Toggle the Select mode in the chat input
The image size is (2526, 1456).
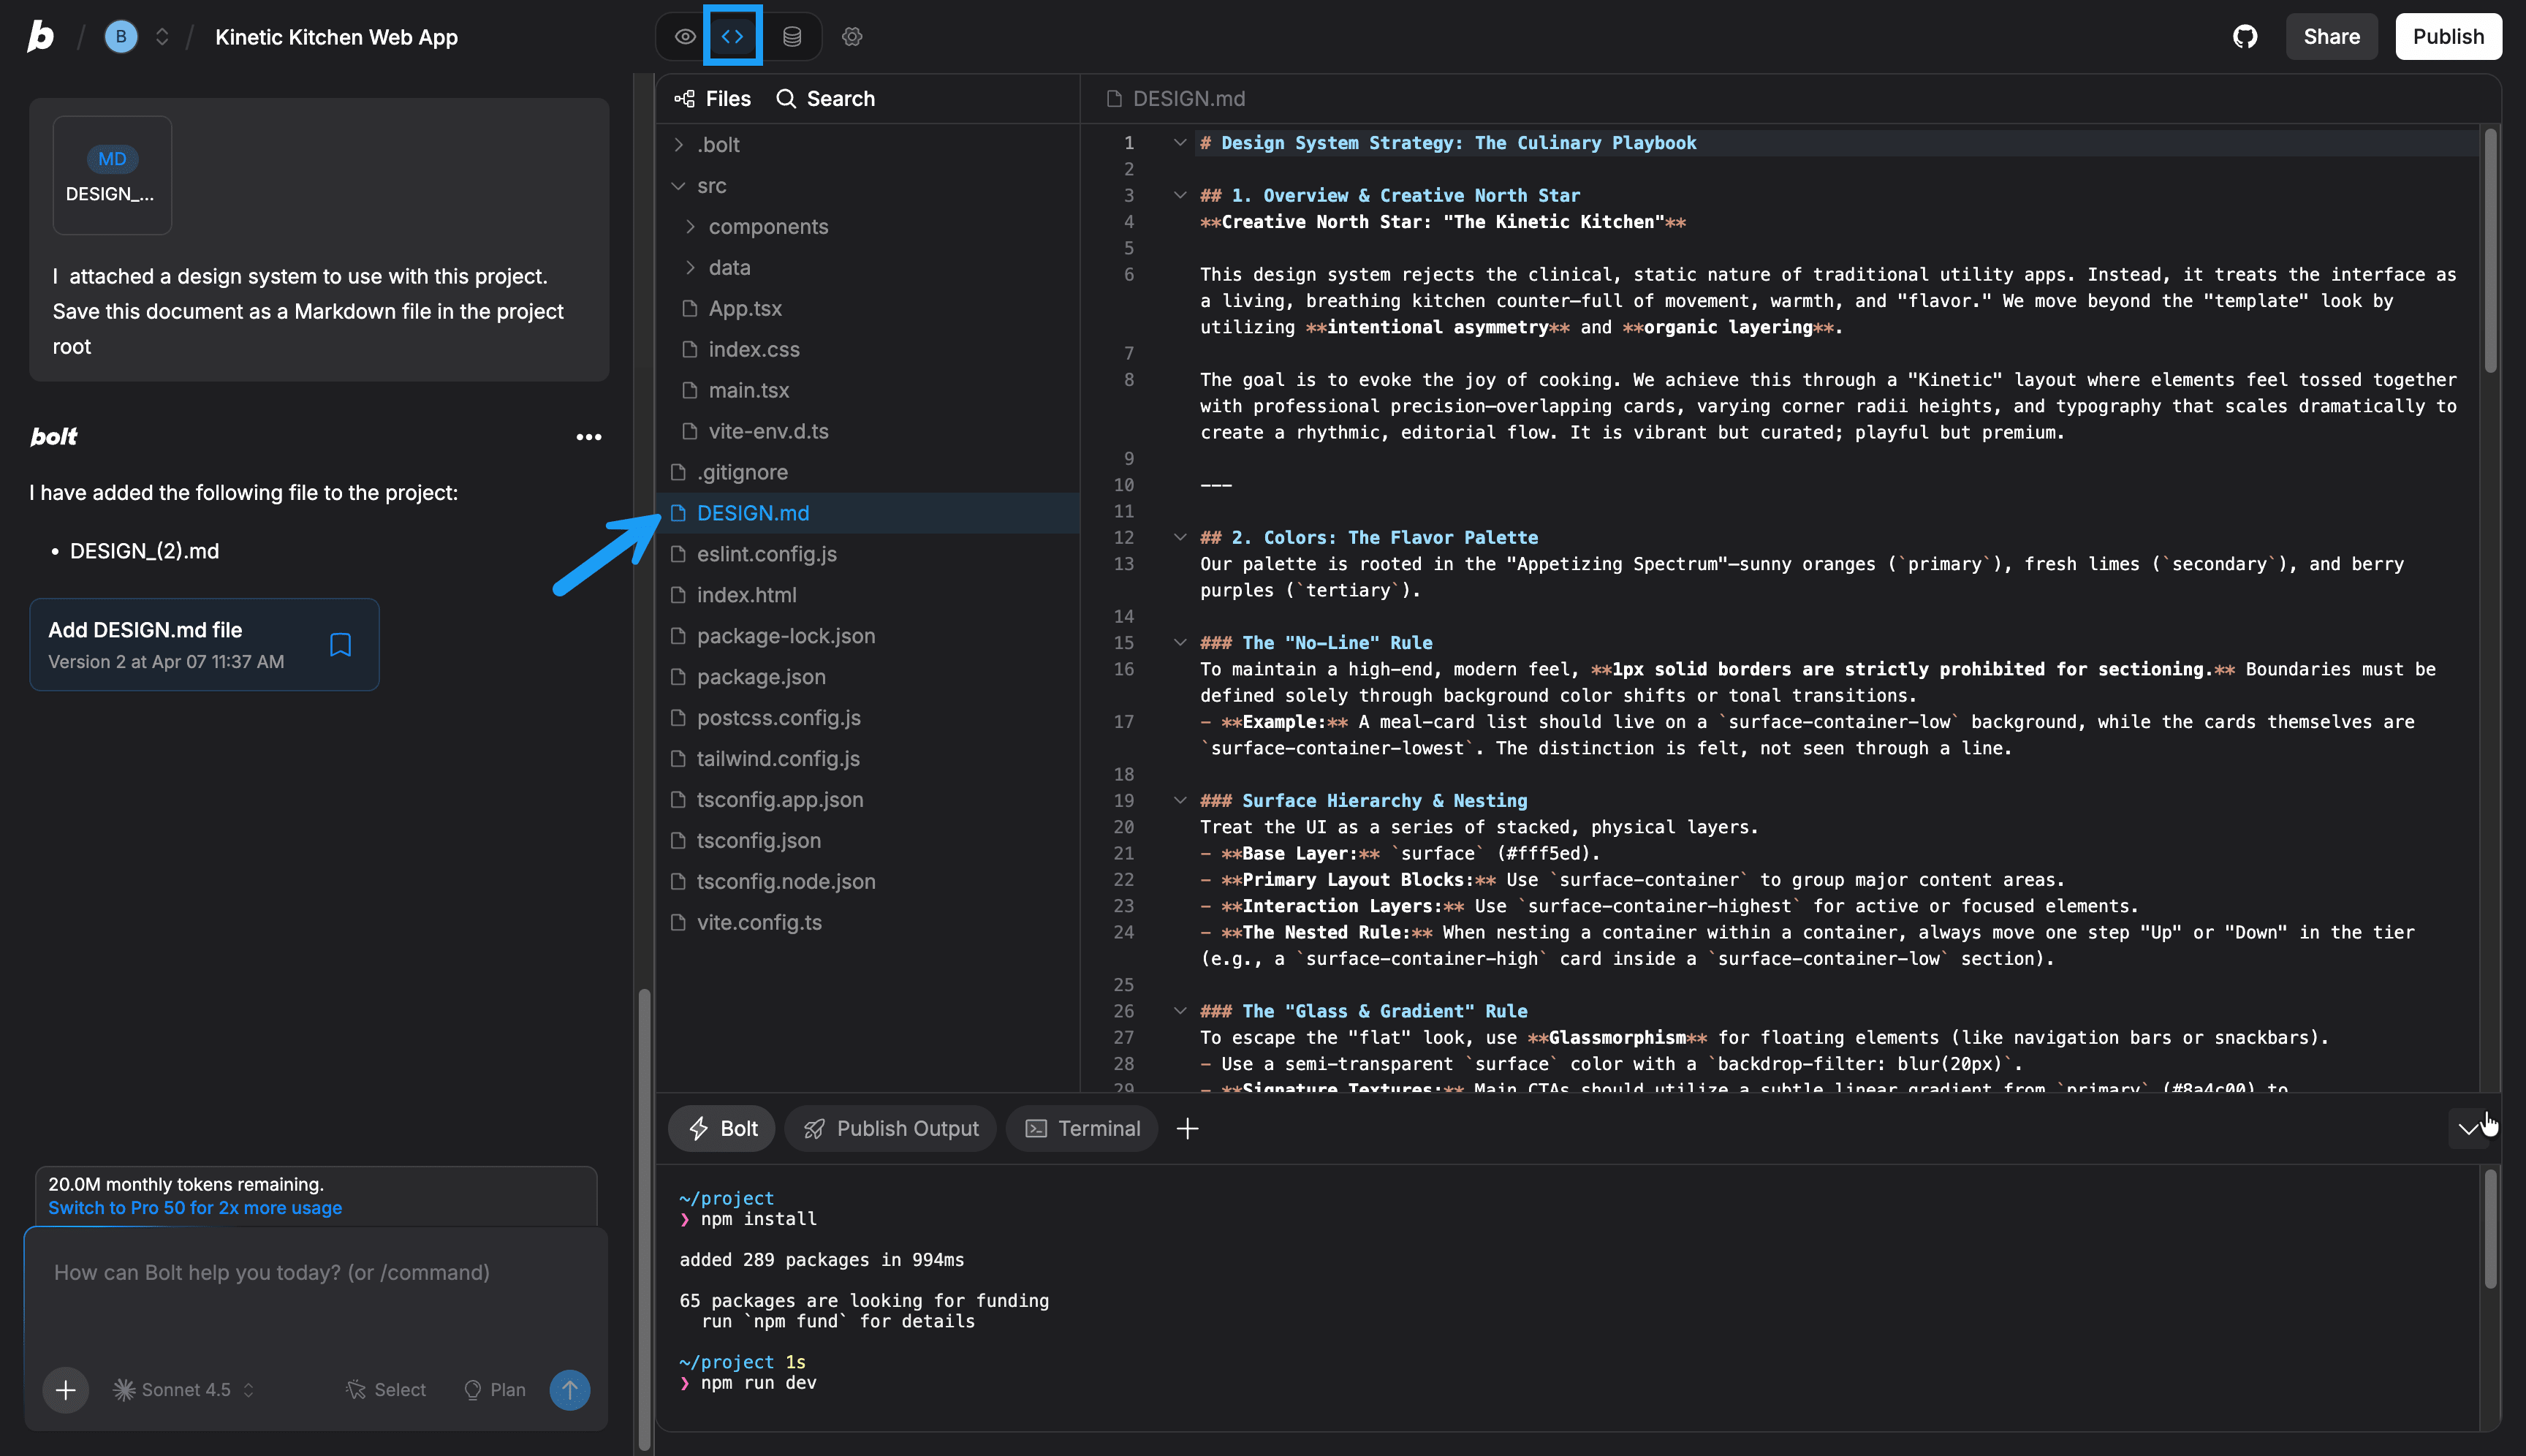tap(385, 1389)
